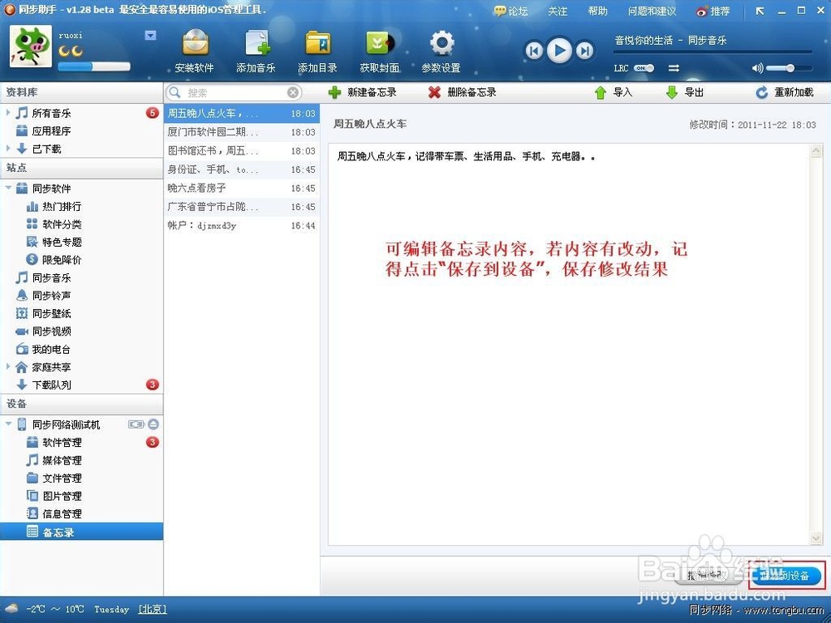Open 参数设置 settings gear icon
Viewport: 831px width, 623px height.
click(x=441, y=43)
